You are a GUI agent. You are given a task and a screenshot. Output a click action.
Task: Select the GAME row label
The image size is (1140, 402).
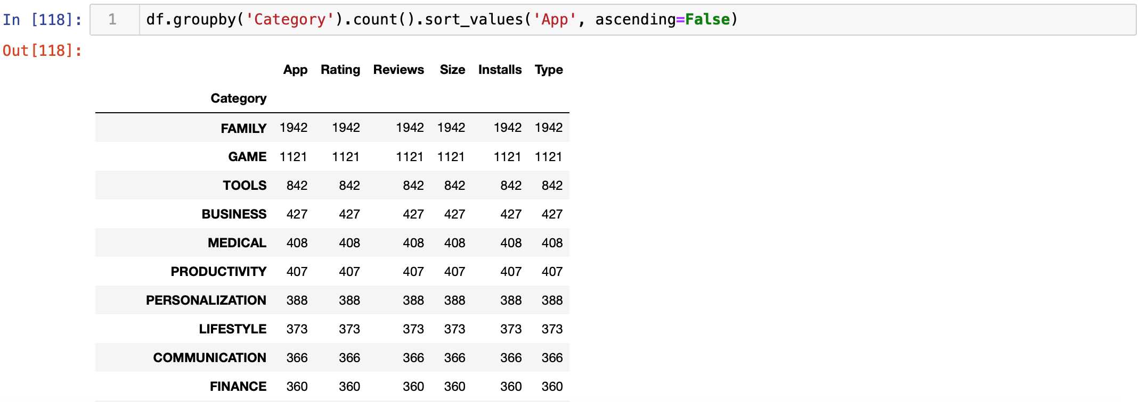(247, 157)
